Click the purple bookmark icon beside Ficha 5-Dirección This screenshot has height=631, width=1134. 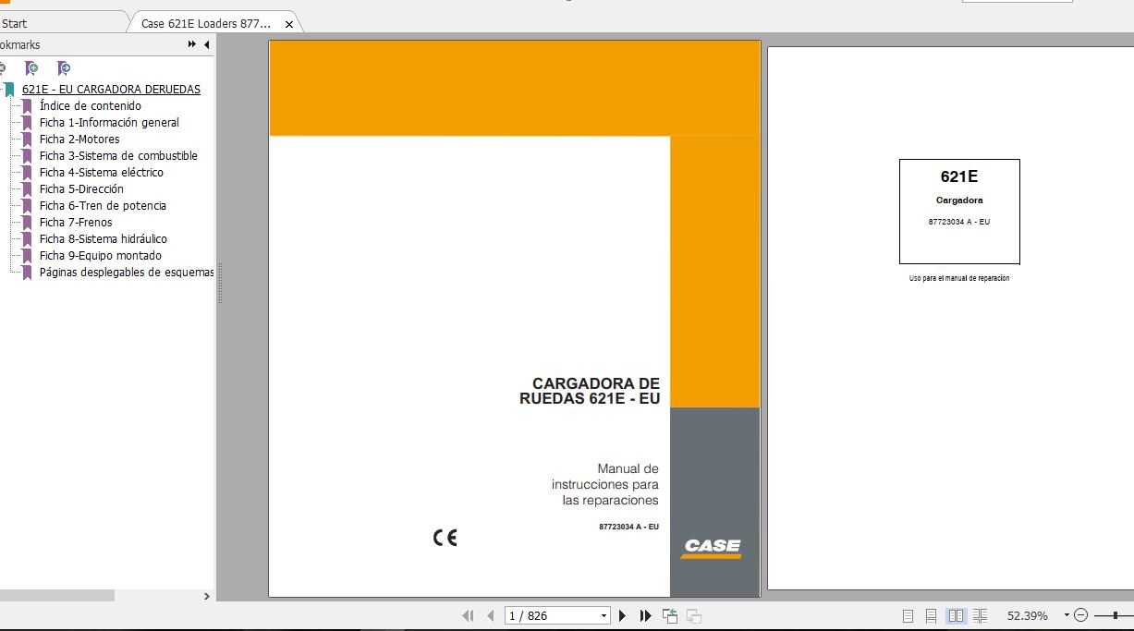click(27, 189)
